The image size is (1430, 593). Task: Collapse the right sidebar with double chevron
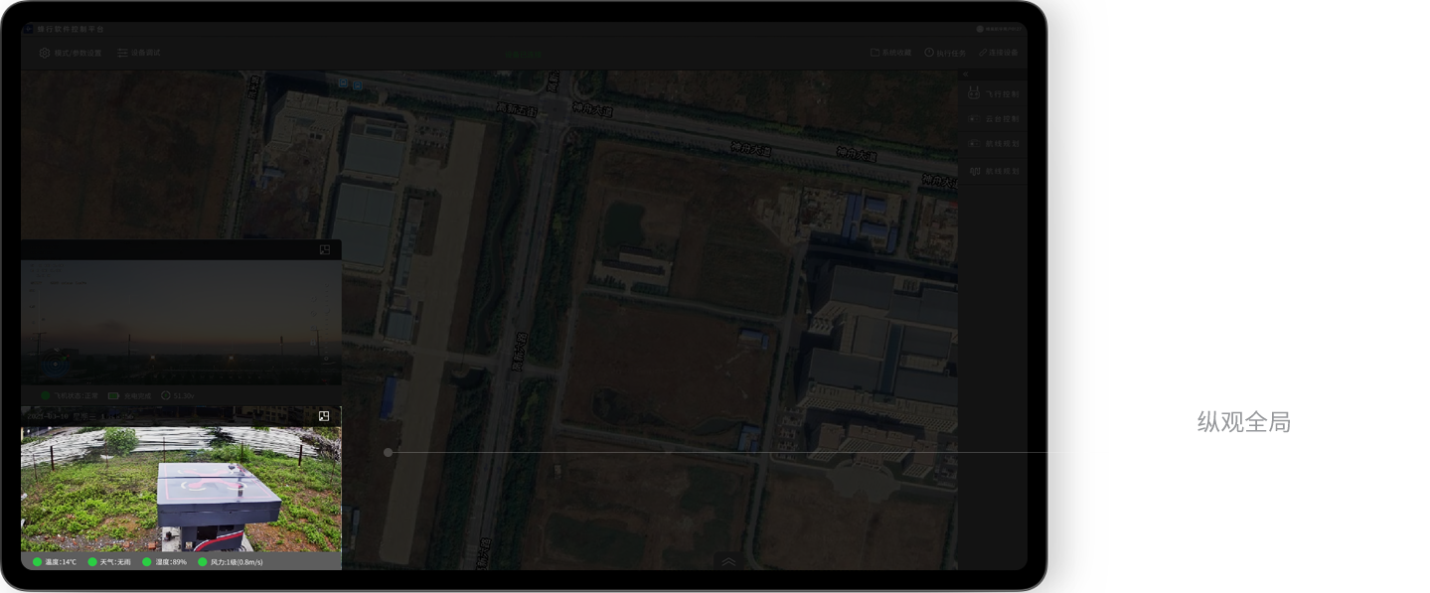point(963,74)
